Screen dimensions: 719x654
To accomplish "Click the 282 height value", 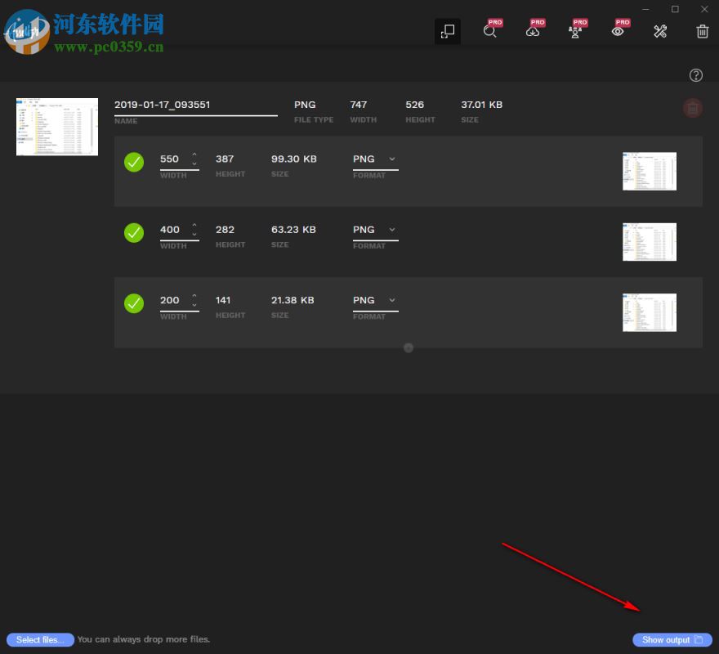I will [x=225, y=230].
